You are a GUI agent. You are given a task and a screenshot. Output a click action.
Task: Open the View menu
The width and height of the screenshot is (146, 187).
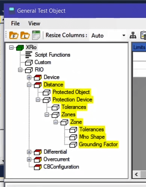[34, 24]
